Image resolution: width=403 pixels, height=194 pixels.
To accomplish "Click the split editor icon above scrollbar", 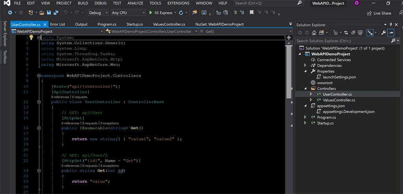I will click(x=288, y=37).
